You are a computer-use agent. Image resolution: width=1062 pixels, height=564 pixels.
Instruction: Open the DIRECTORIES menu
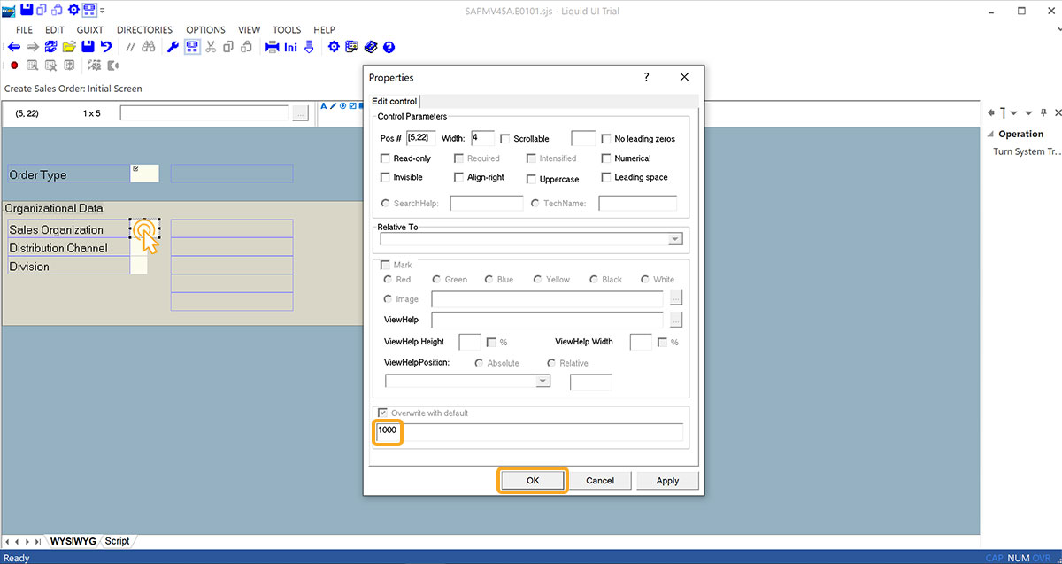point(144,29)
